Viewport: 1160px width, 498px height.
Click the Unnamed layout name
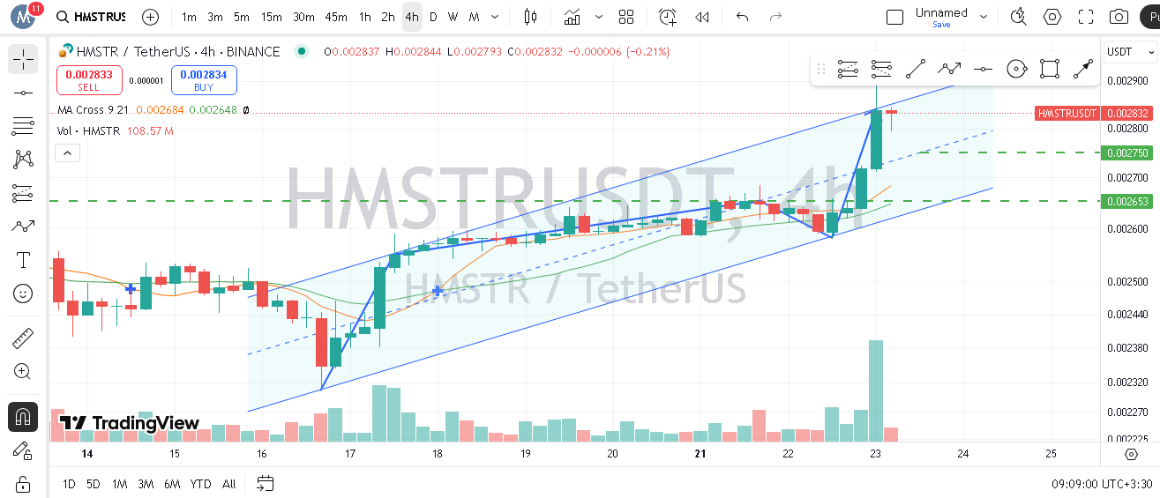(x=941, y=12)
